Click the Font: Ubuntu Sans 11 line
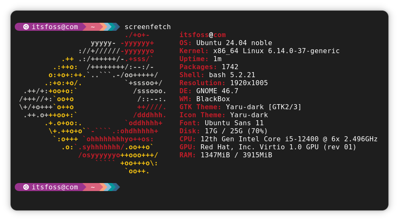 coord(221,123)
